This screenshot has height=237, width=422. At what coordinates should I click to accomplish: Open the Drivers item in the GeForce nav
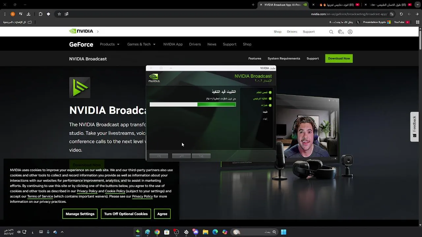195,44
